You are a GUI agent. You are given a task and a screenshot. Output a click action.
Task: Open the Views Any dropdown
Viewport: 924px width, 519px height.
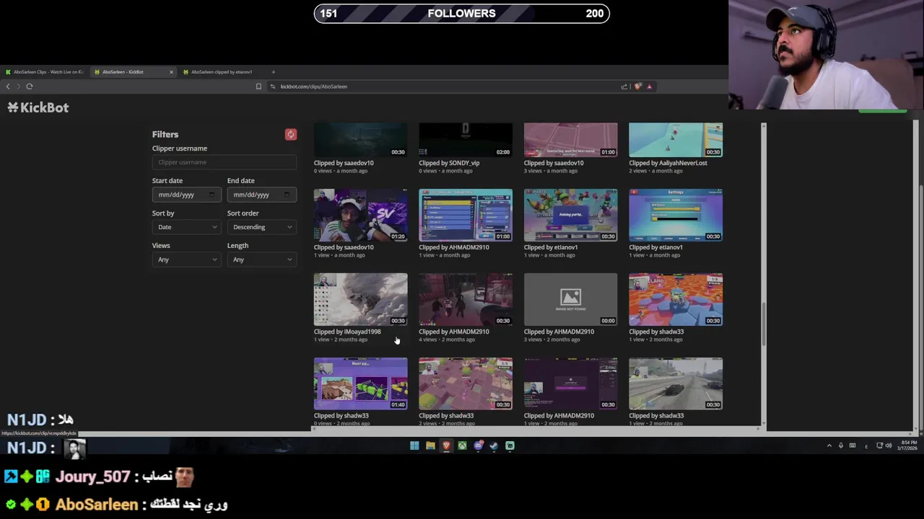[186, 259]
